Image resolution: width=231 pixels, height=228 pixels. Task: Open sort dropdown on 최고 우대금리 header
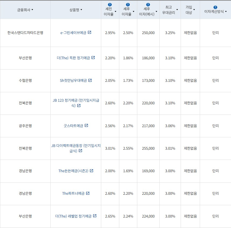click(177, 10)
